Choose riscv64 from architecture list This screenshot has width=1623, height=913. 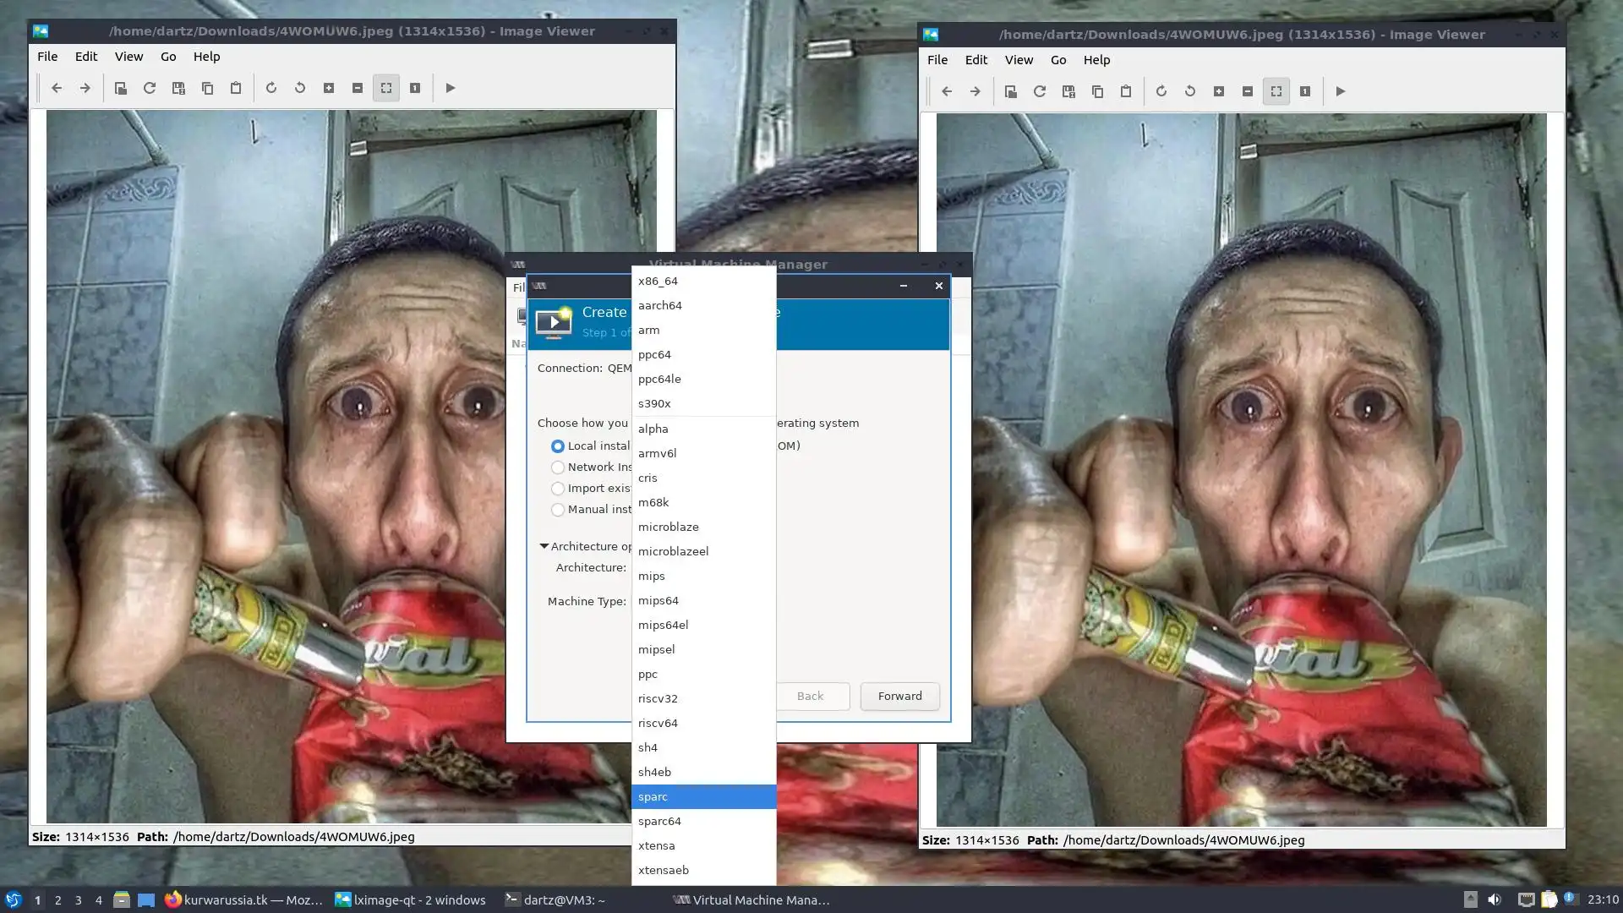click(x=658, y=723)
